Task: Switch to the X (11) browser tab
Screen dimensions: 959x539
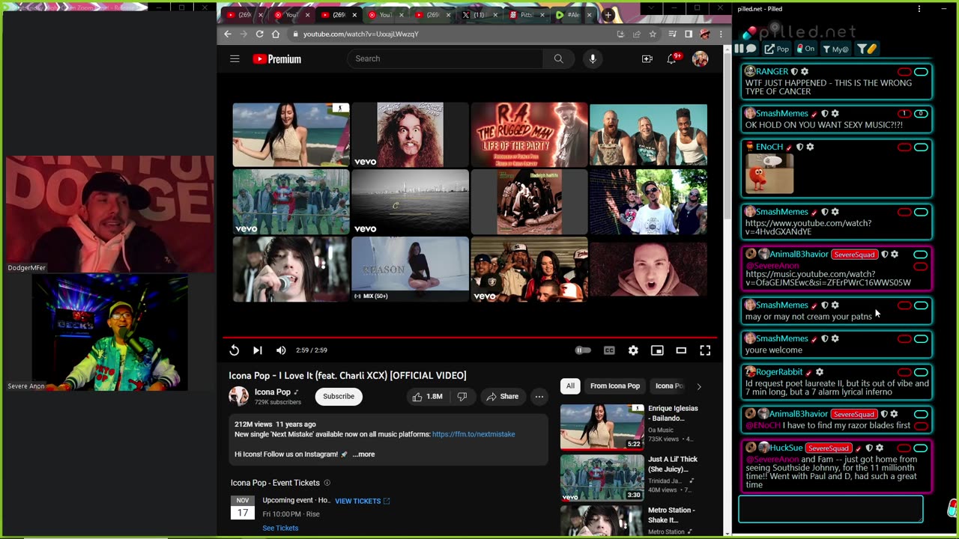Action: [x=479, y=14]
